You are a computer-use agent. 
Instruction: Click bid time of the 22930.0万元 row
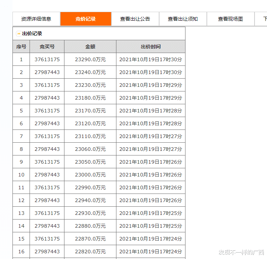[151, 213]
